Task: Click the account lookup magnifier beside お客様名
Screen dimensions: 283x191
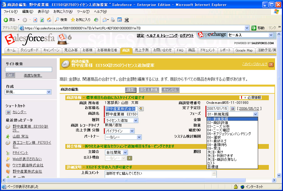Action: pyautogui.click(x=141, y=109)
